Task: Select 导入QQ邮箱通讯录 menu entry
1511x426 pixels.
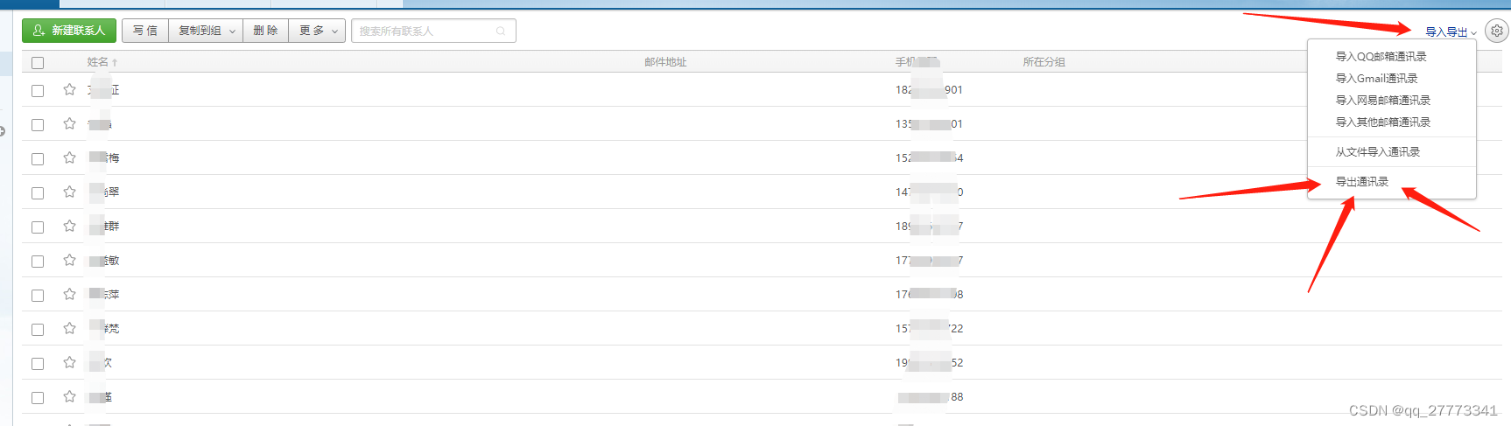Action: click(1381, 57)
